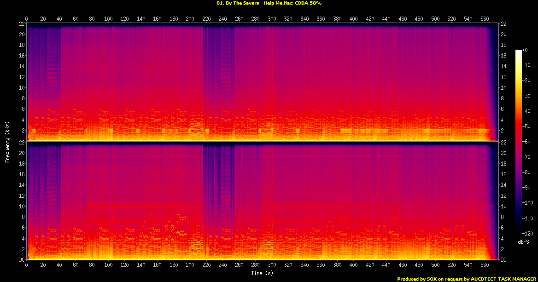Click the "560" tick on the bottom time axis
This screenshot has height=282, width=538.
pos(485,265)
